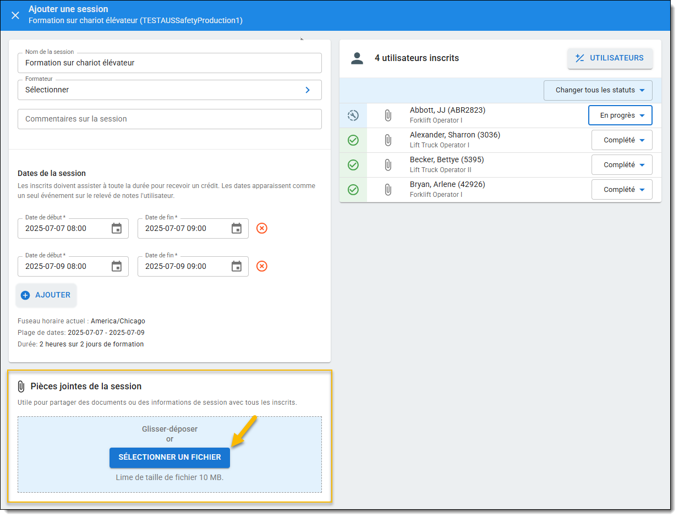Click completed status icon for Becker, Bettye
Screen dimensions: 679x518
353,165
